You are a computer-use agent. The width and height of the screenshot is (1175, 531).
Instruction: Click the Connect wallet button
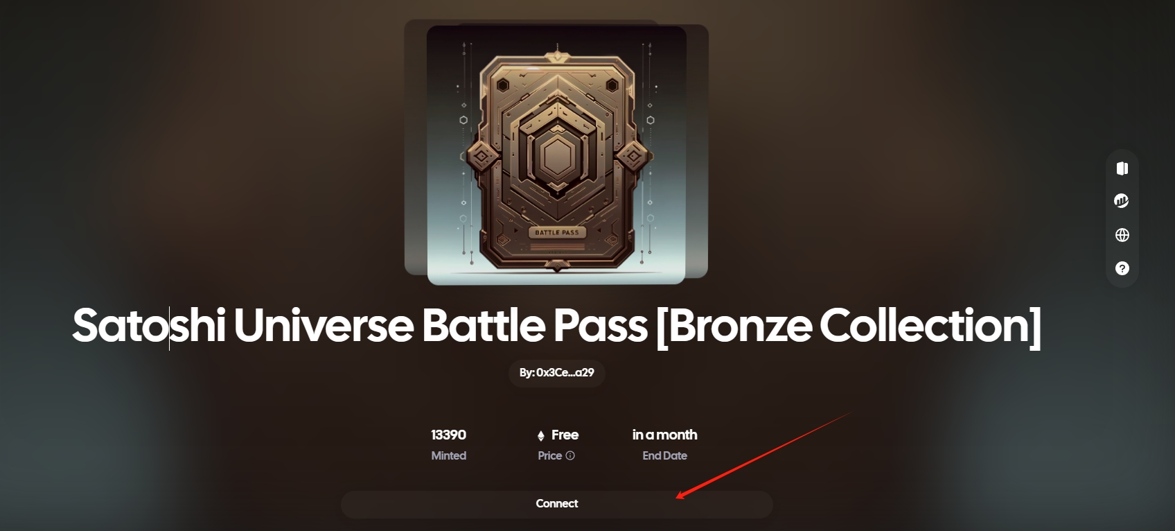[x=557, y=504]
